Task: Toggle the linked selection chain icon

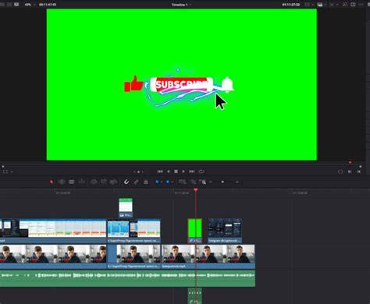Action: (136, 182)
